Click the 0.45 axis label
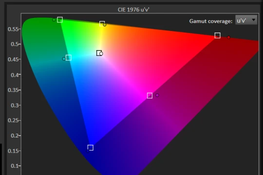The height and width of the screenshot is (175, 263). point(13,59)
